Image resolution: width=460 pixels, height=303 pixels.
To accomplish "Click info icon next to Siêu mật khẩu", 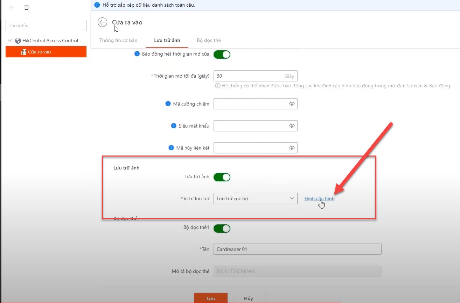I will (x=174, y=126).
